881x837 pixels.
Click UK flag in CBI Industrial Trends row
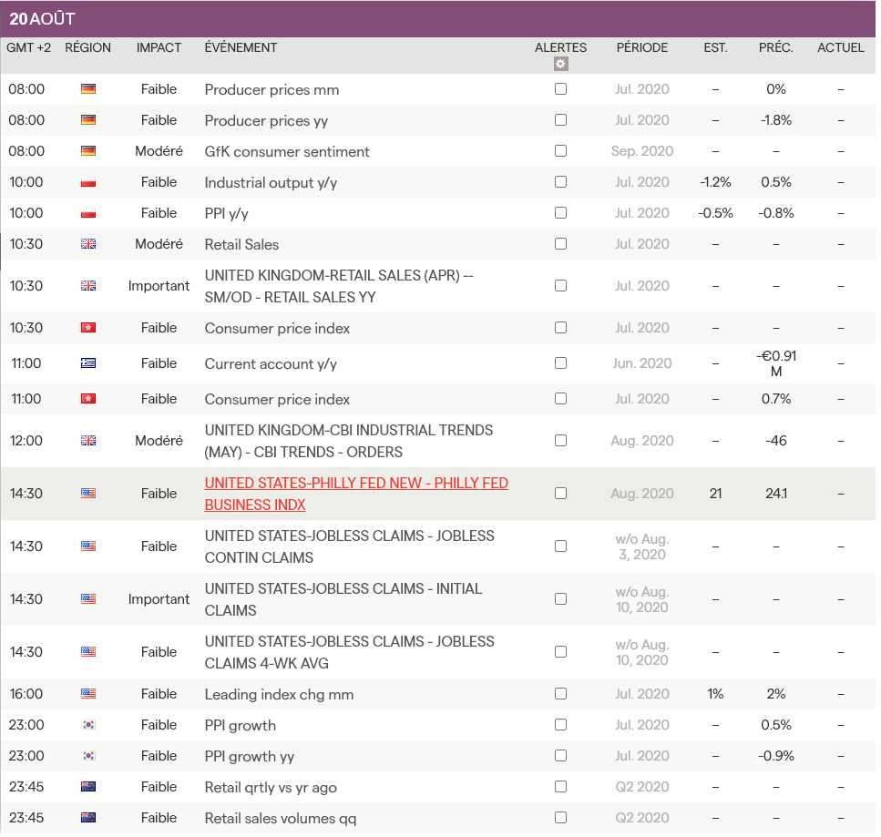pyautogui.click(x=88, y=441)
